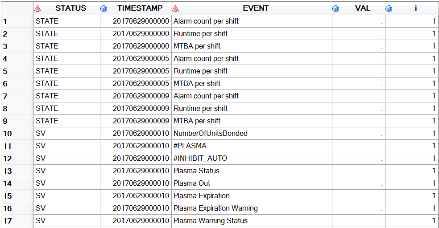Click the NumberOfUnitsBonded event cell

pos(211,133)
